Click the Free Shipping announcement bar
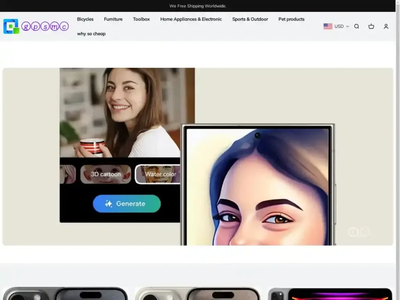This screenshot has width=400, height=300. [198, 6]
